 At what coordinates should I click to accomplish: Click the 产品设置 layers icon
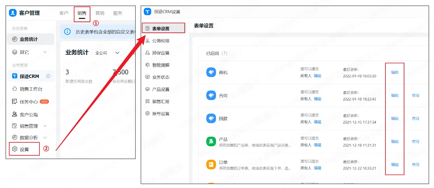click(x=148, y=89)
